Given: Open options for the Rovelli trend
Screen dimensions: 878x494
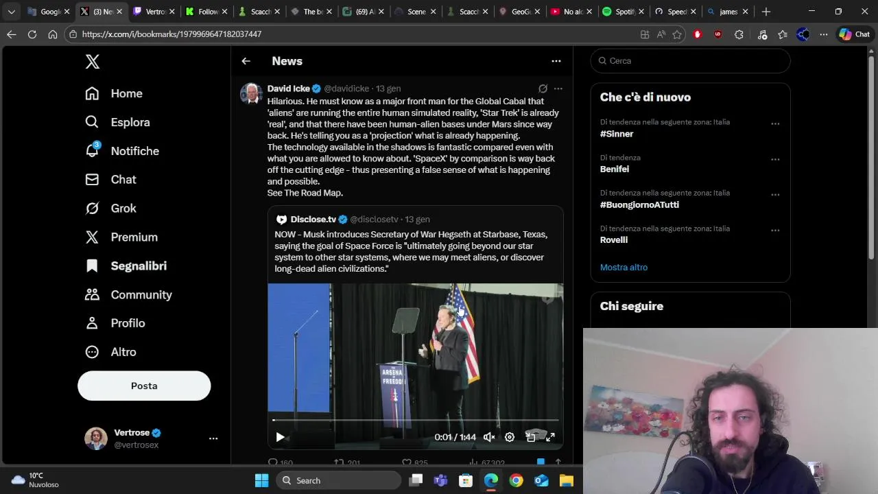Looking at the screenshot, I should 775,231.
